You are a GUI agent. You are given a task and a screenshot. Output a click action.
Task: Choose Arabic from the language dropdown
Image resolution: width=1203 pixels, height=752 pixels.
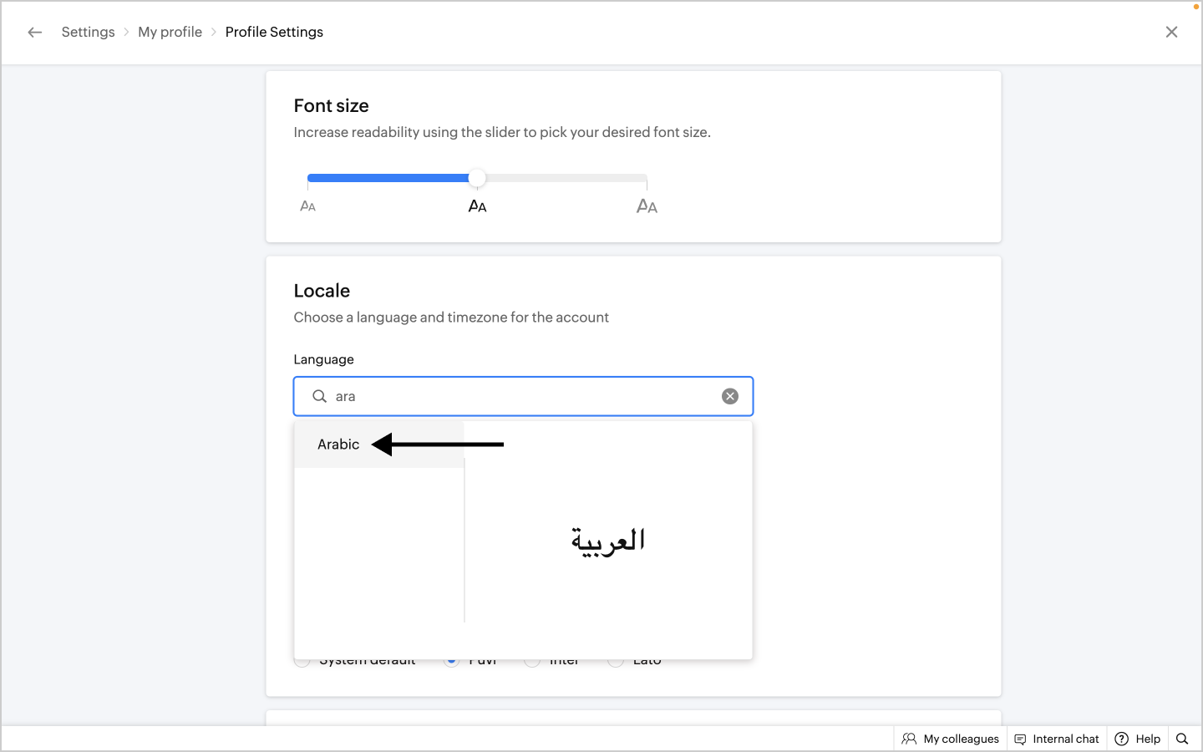[x=339, y=445]
